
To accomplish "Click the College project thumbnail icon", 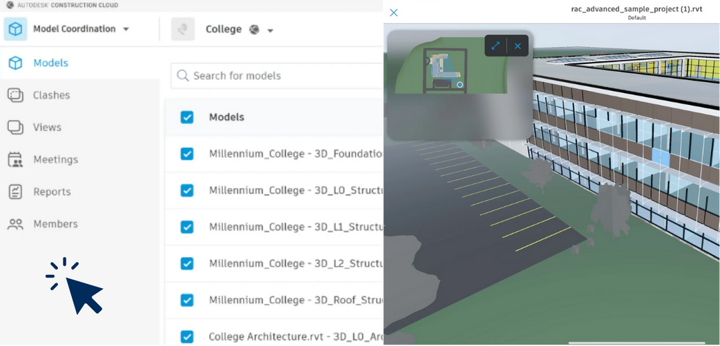I will [x=182, y=30].
